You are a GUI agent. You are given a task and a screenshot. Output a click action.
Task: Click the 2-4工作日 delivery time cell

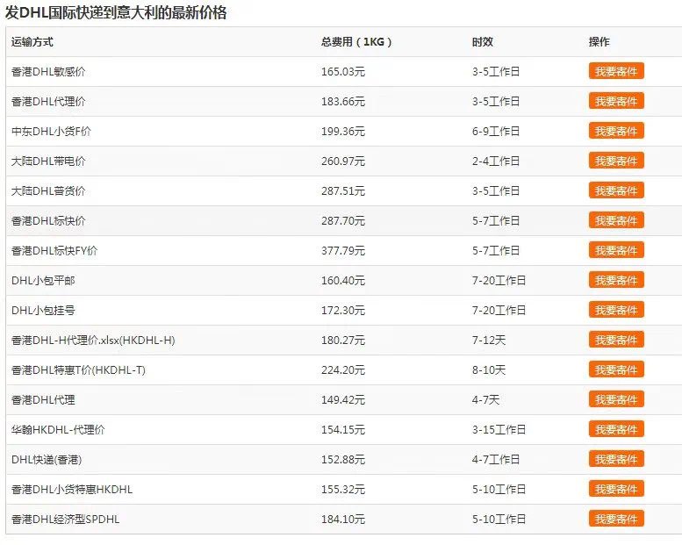click(x=496, y=161)
